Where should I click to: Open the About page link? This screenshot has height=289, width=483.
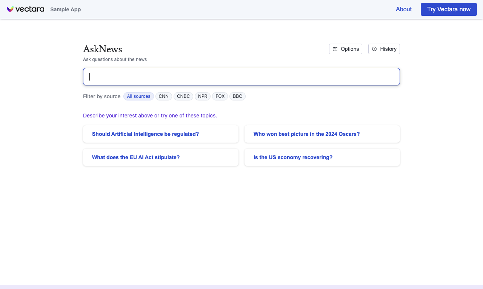(x=403, y=9)
